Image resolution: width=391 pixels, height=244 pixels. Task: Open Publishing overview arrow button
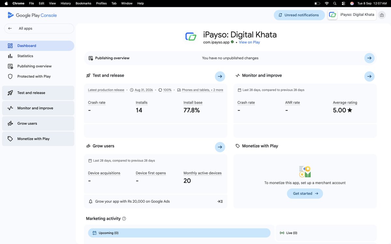click(369, 58)
